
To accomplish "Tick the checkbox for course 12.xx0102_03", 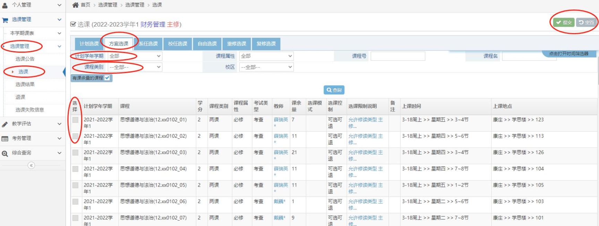I will 75,153.
